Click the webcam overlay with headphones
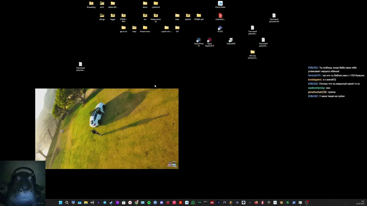367x206 pixels. click(x=23, y=183)
